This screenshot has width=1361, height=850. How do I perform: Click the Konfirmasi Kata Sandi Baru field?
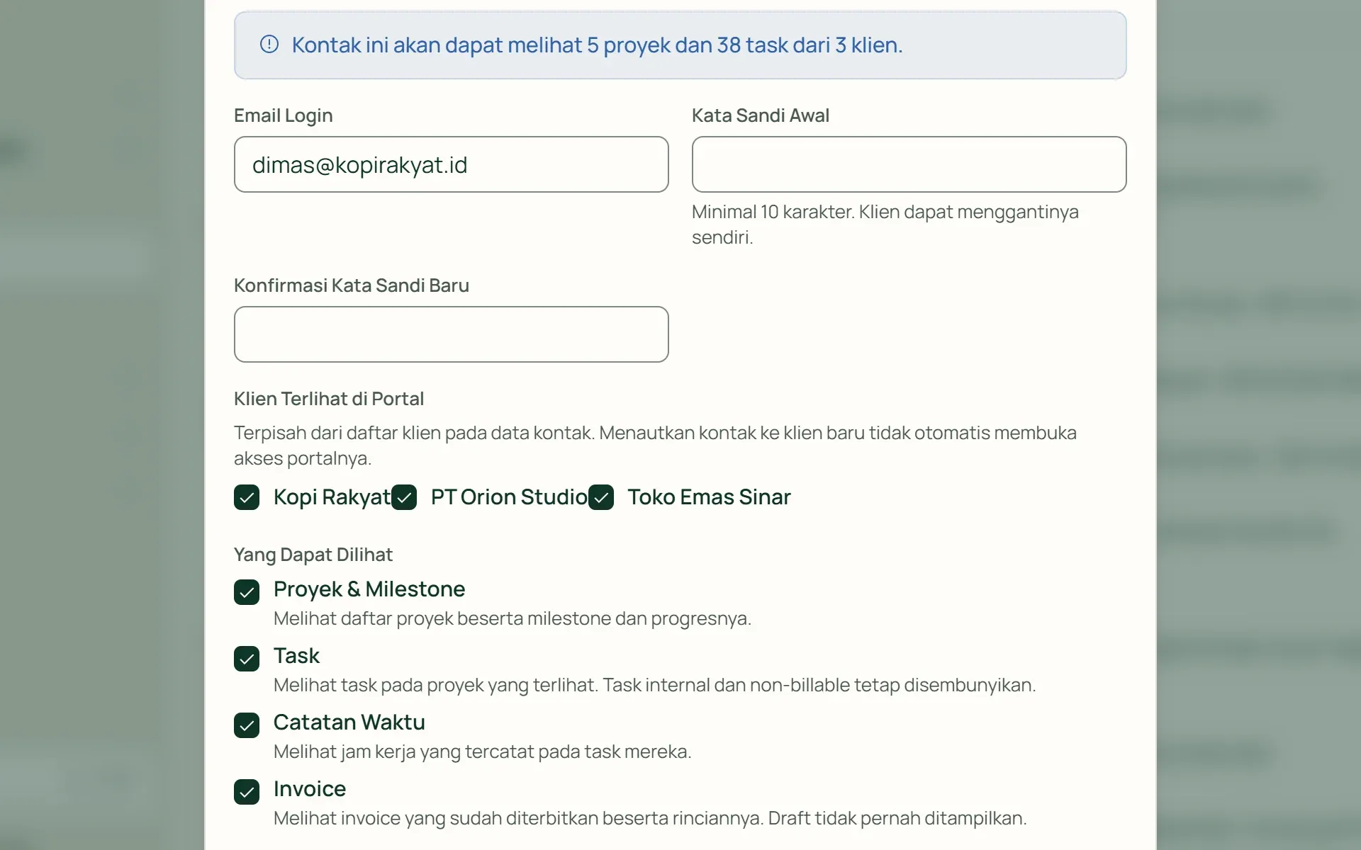(x=451, y=334)
